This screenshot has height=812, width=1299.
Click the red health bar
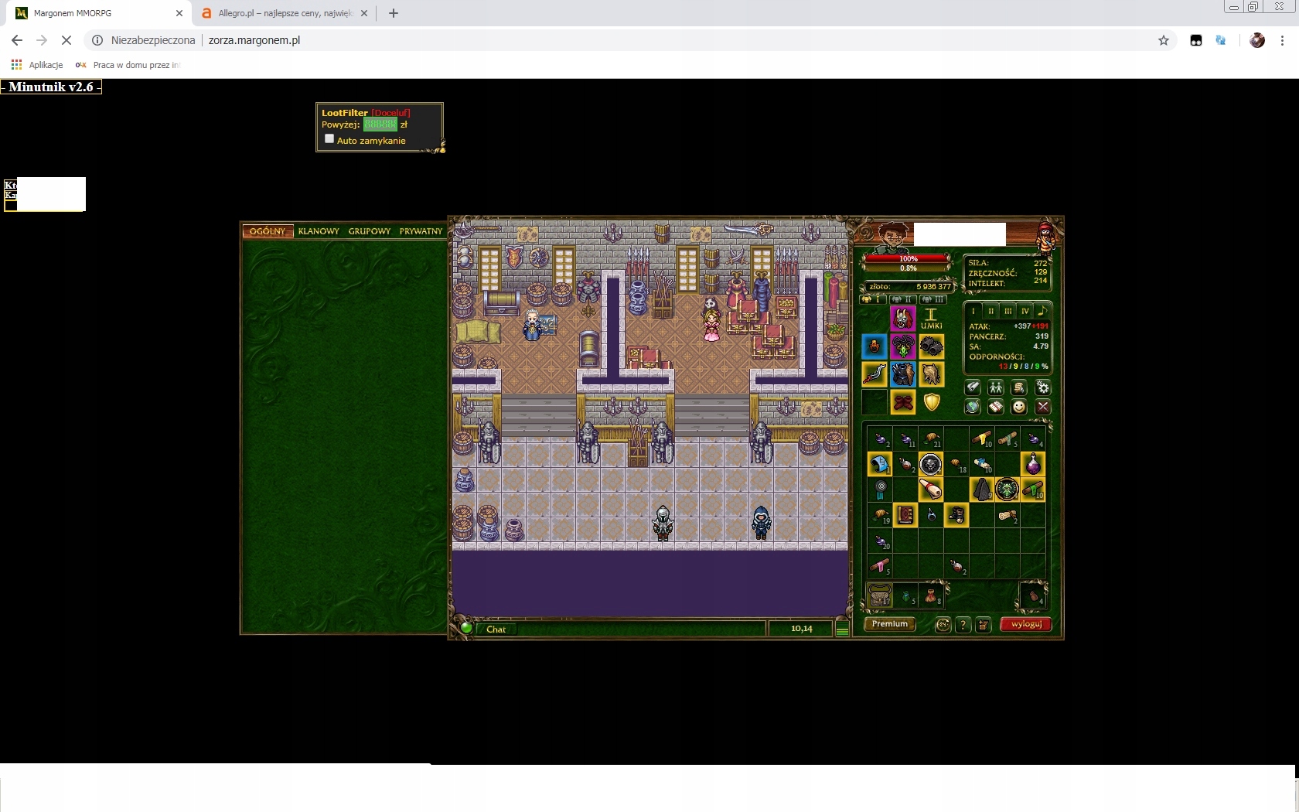point(908,259)
